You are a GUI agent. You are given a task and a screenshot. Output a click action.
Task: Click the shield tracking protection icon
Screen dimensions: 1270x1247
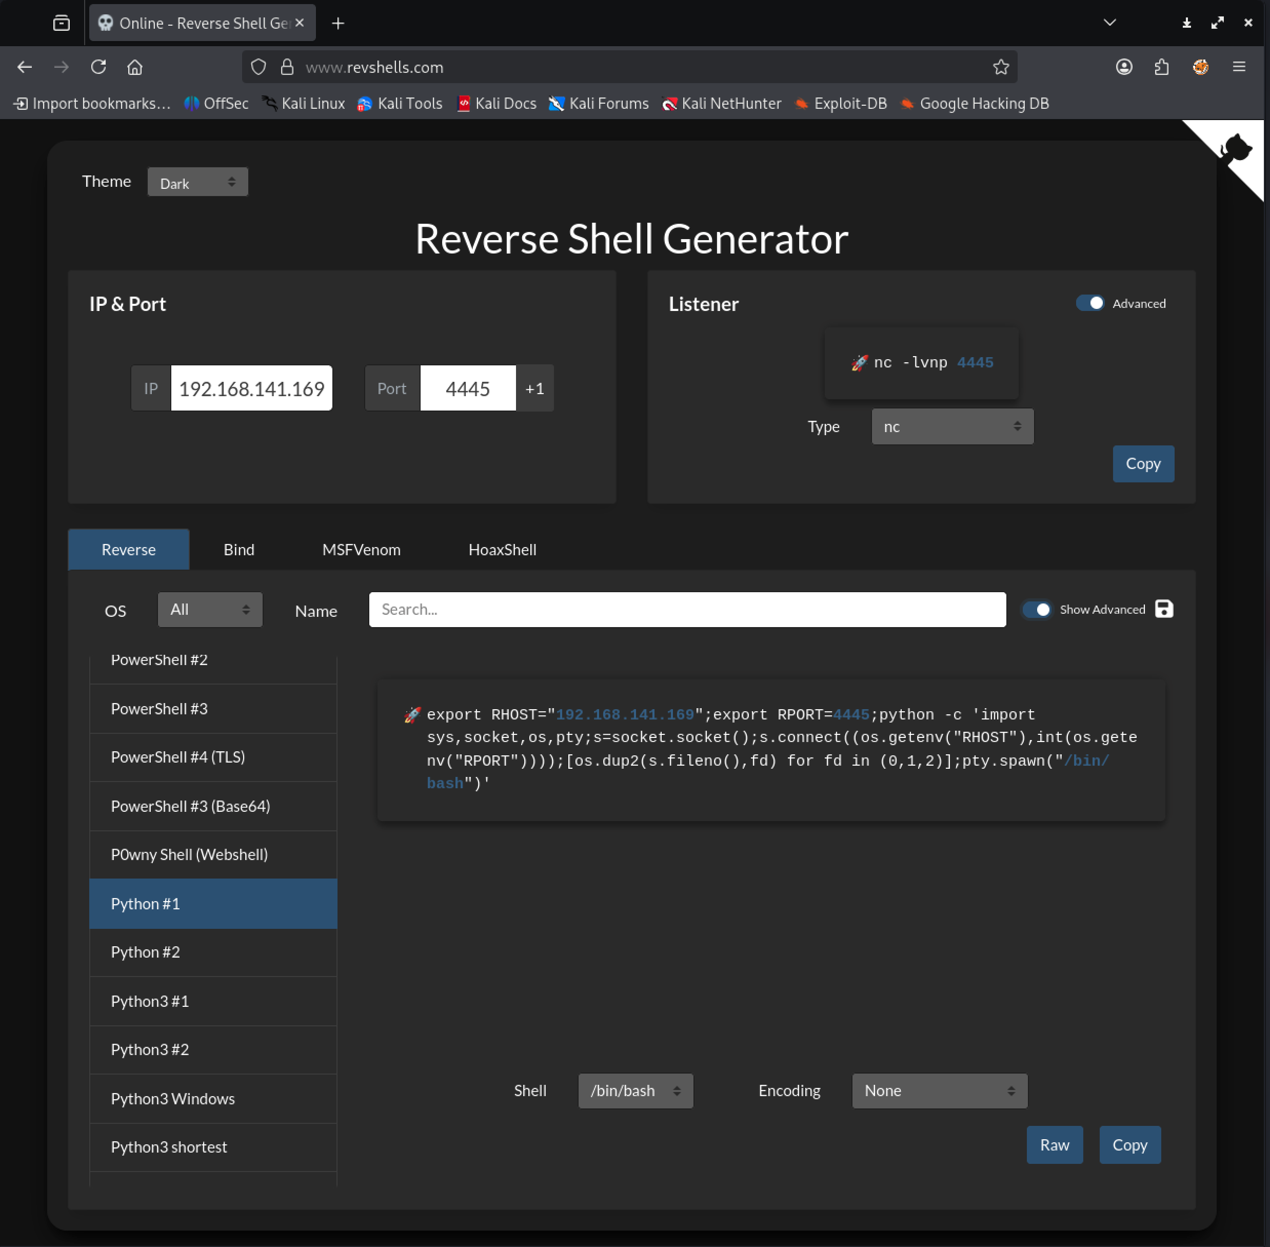(x=258, y=67)
